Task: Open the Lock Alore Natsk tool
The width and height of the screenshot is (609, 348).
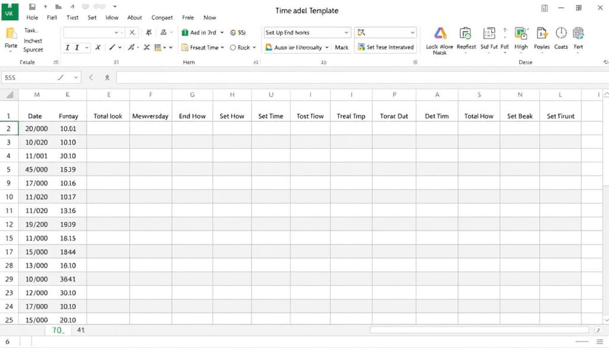Action: click(x=440, y=40)
